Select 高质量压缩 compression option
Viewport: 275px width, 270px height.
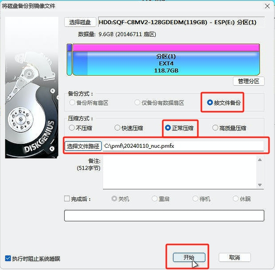229,128
